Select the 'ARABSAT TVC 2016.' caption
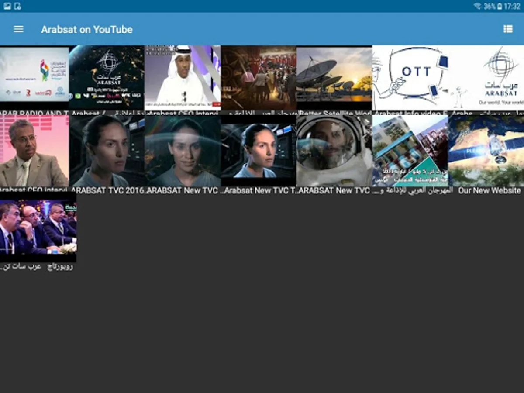This screenshot has width=524, height=393. coord(107,191)
